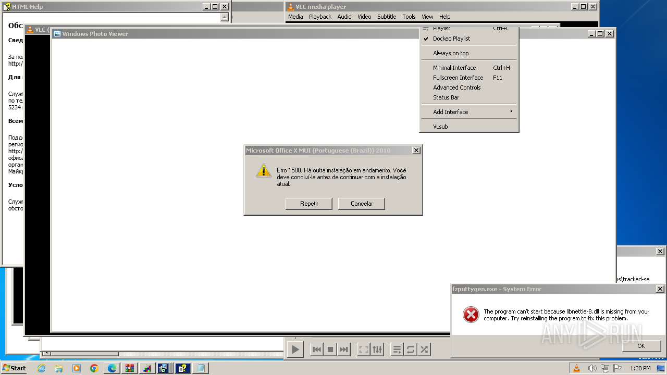Close the fzputtygen.exe System Error dialog
This screenshot has width=667, height=375.
pos(660,289)
